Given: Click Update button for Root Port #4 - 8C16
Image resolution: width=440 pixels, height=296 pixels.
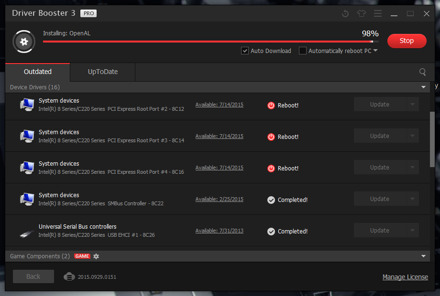Looking at the screenshot, I should [x=380, y=167].
